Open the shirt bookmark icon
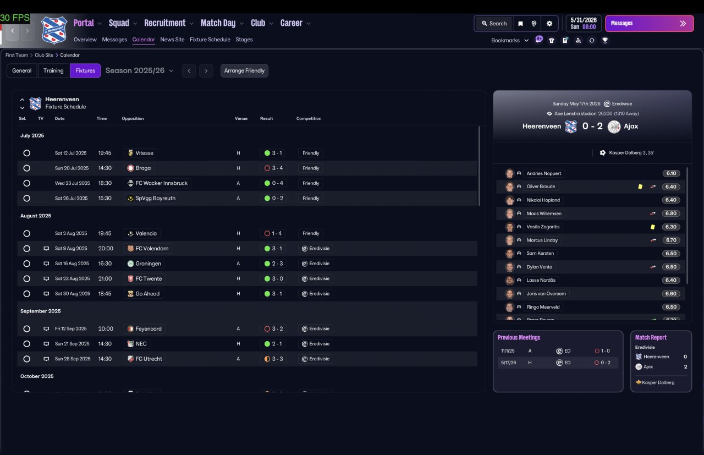This screenshot has width=704, height=455. pos(552,40)
